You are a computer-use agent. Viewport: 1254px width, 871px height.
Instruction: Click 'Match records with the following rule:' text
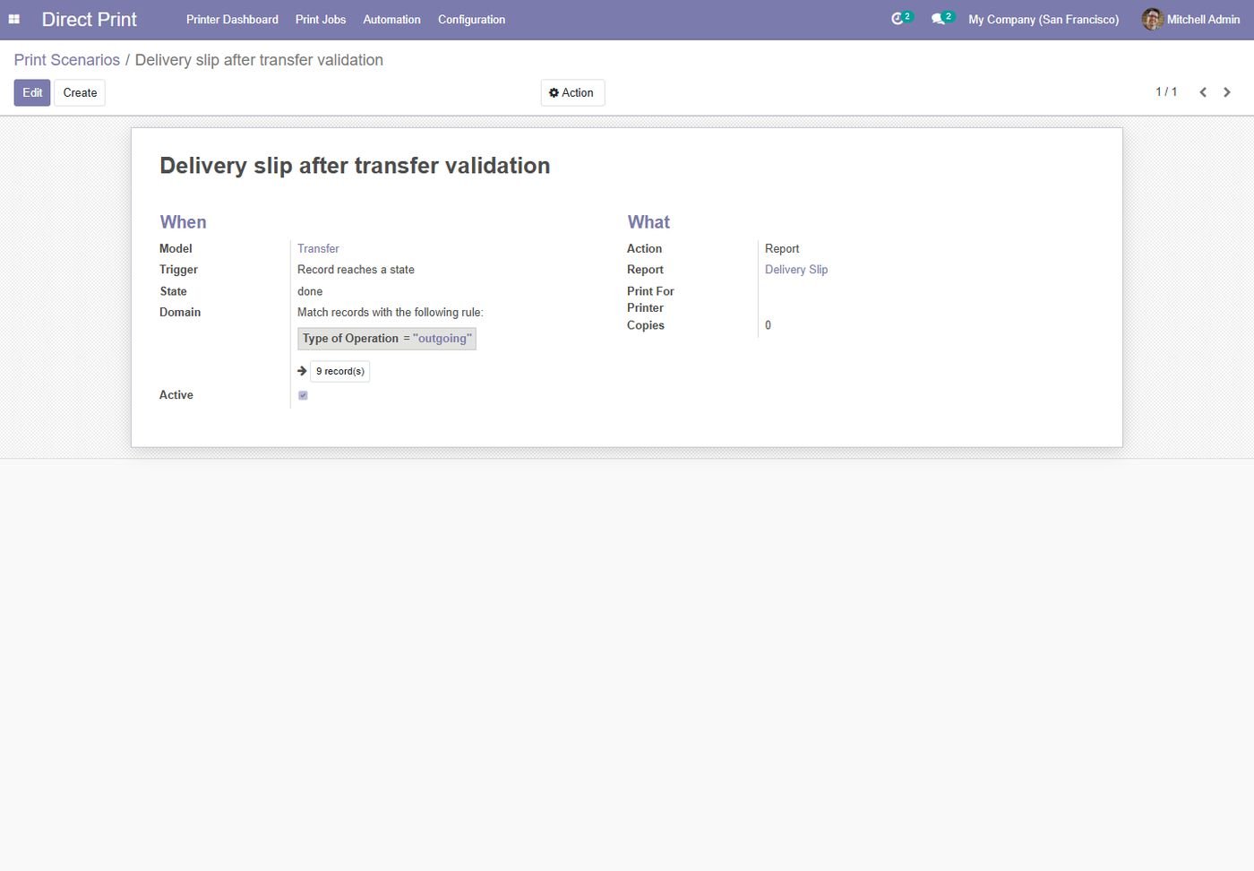pyautogui.click(x=390, y=313)
